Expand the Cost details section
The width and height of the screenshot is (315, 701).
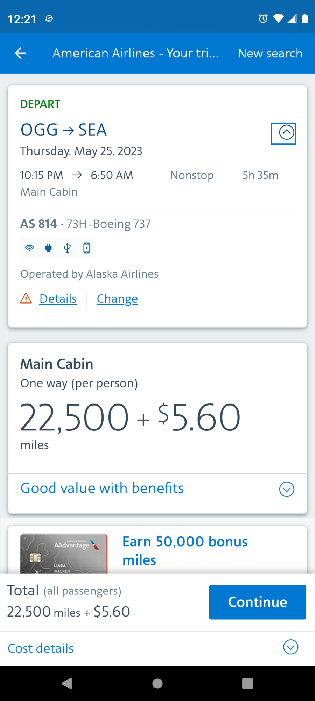(x=290, y=647)
